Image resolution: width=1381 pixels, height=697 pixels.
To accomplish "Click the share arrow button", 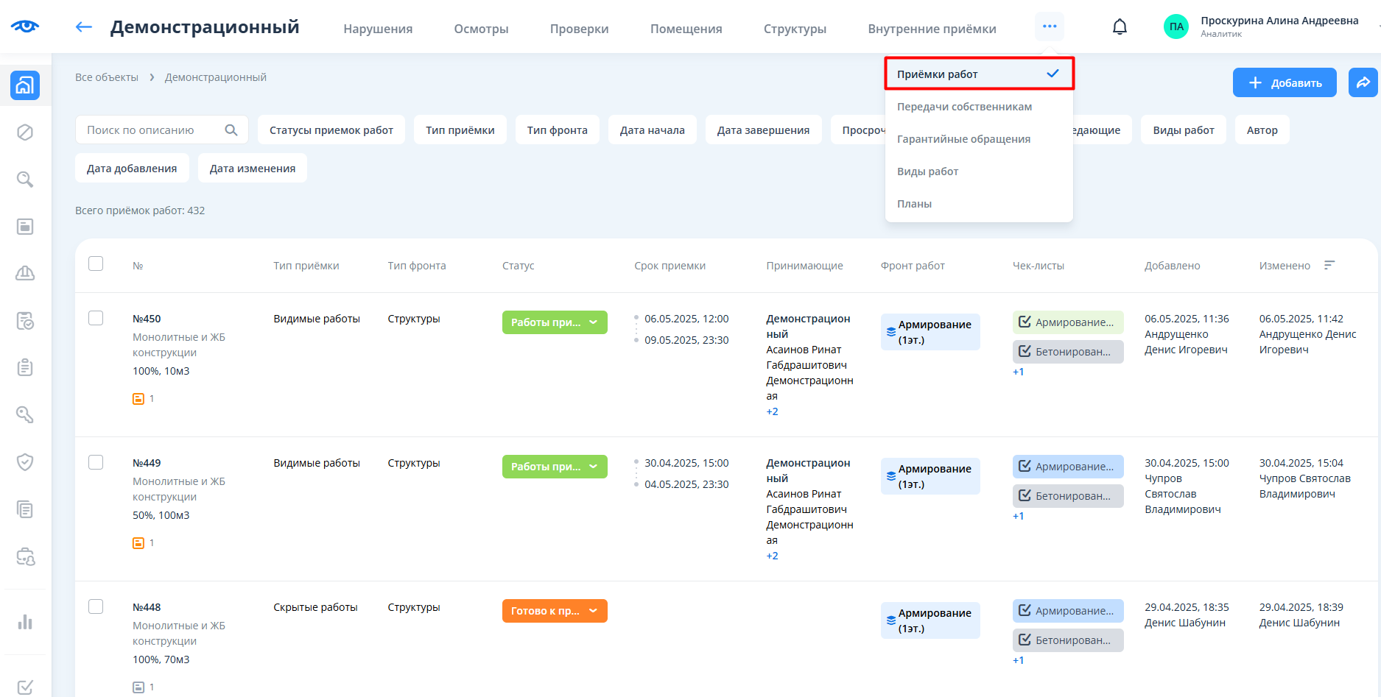I will [1363, 82].
